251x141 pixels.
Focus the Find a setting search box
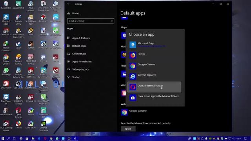[x=91, y=21]
